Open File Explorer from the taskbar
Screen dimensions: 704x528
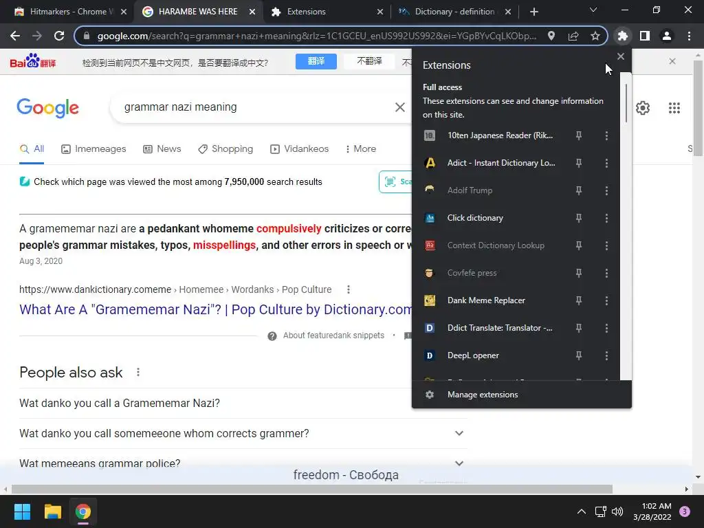pyautogui.click(x=52, y=511)
